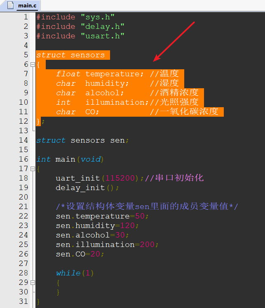The height and width of the screenshot is (308, 265).
Task: Click the "usart.h" include string
Action: click(103, 36)
